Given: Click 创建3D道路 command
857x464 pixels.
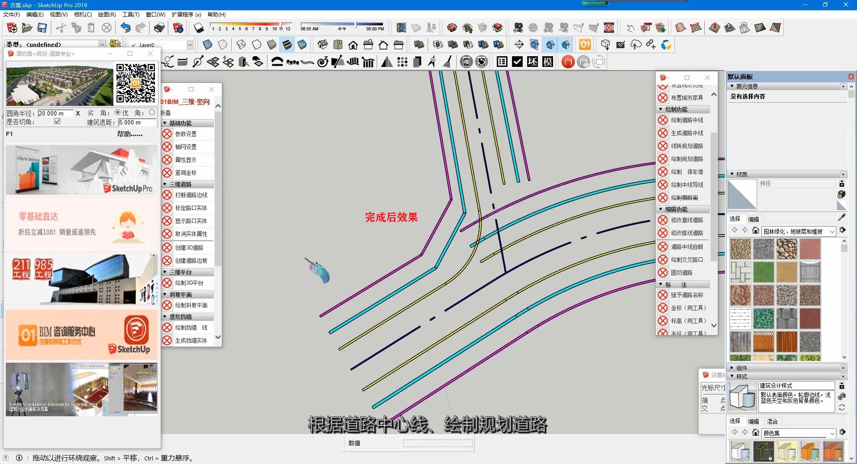Looking at the screenshot, I should coord(189,248).
